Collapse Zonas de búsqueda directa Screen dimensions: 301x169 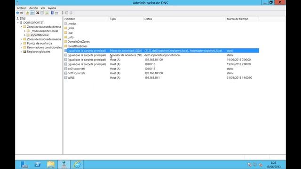tap(21, 27)
